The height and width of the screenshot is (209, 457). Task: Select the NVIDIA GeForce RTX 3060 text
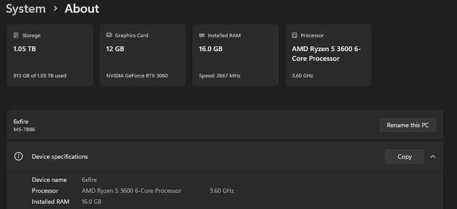click(137, 76)
